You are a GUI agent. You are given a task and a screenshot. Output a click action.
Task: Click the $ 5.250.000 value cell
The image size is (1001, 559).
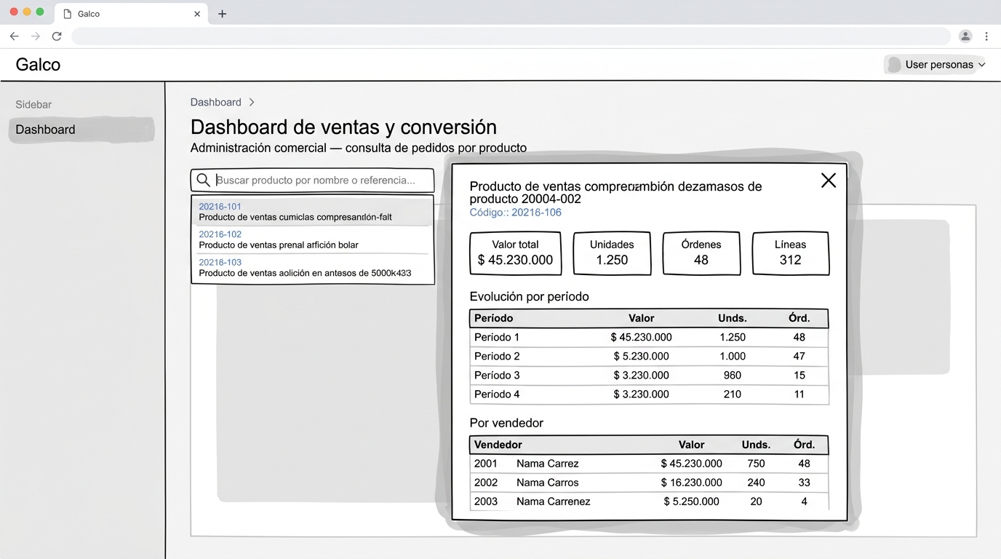692,501
